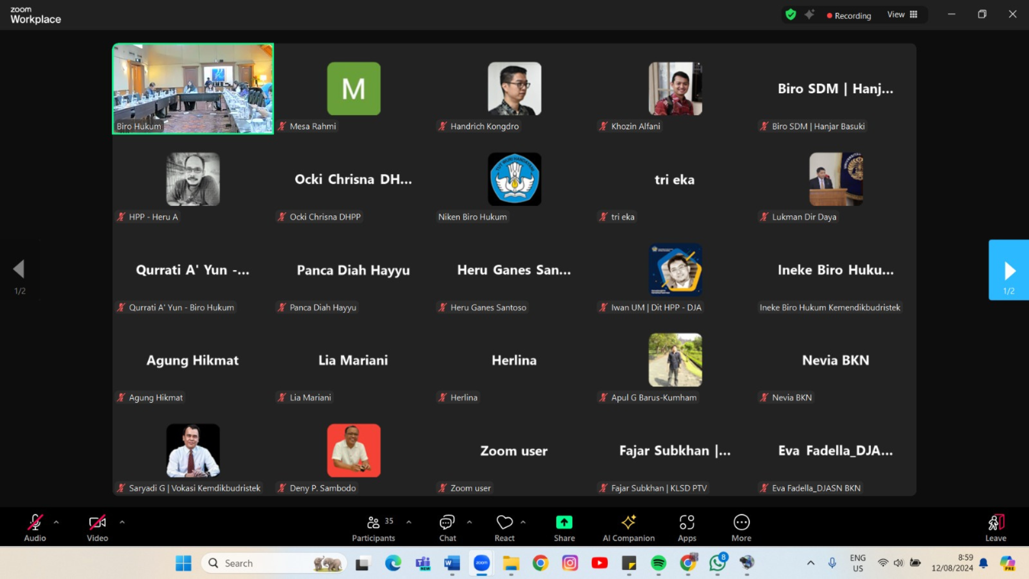The height and width of the screenshot is (579, 1029).
Task: Select HPP - Heru A profile picture
Action: (193, 179)
